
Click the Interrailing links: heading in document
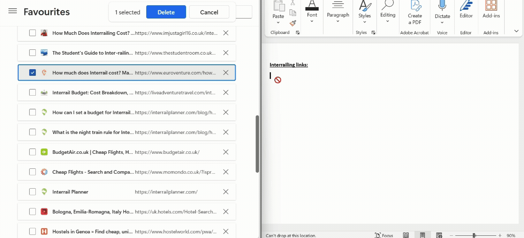pos(289,65)
